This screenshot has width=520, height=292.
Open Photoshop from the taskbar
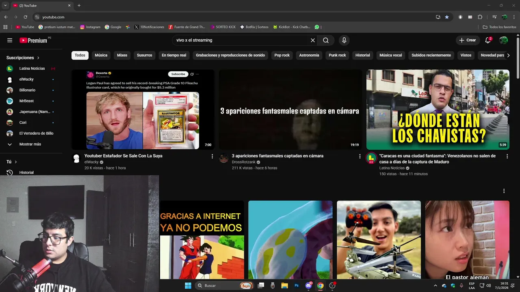point(297,286)
